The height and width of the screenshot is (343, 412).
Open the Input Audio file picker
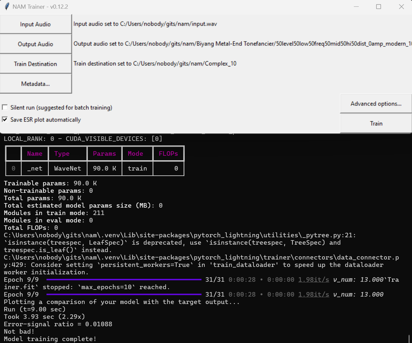pos(36,24)
